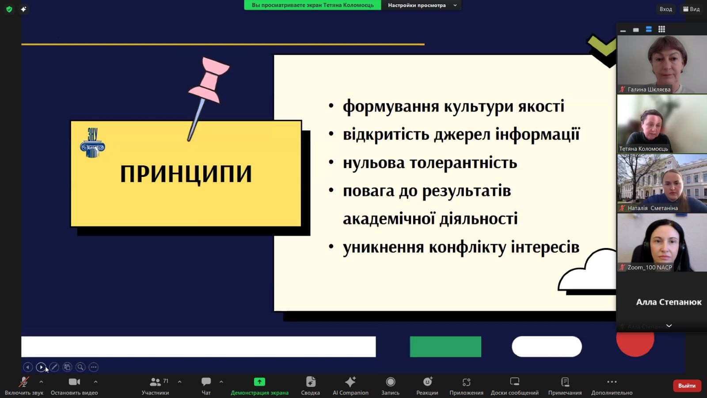Open the Chat panel
This screenshot has height=398, width=707.
206,386
